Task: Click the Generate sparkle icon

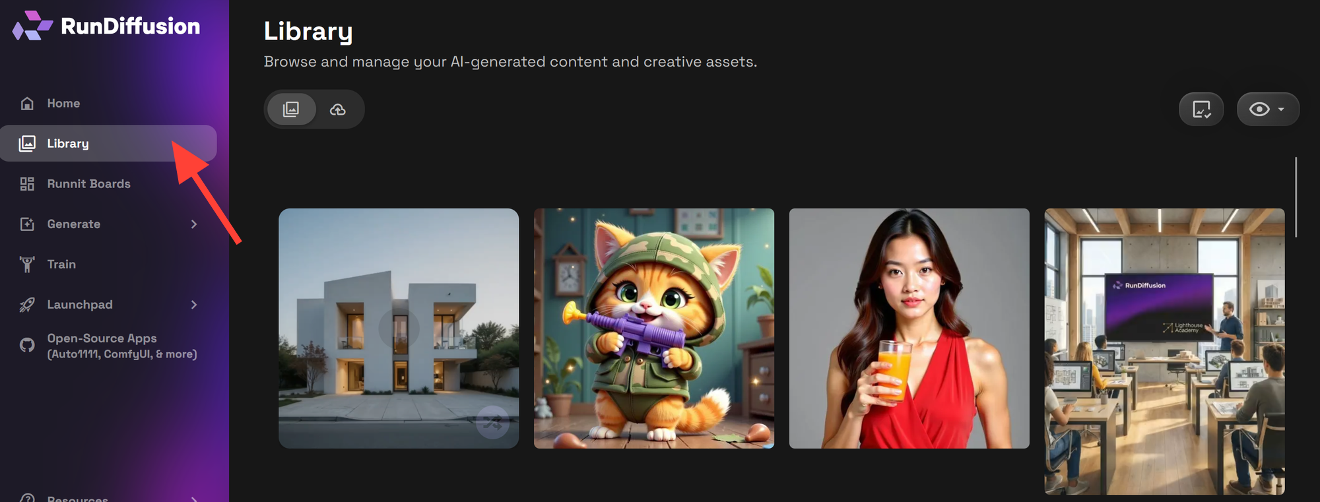Action: pos(27,224)
